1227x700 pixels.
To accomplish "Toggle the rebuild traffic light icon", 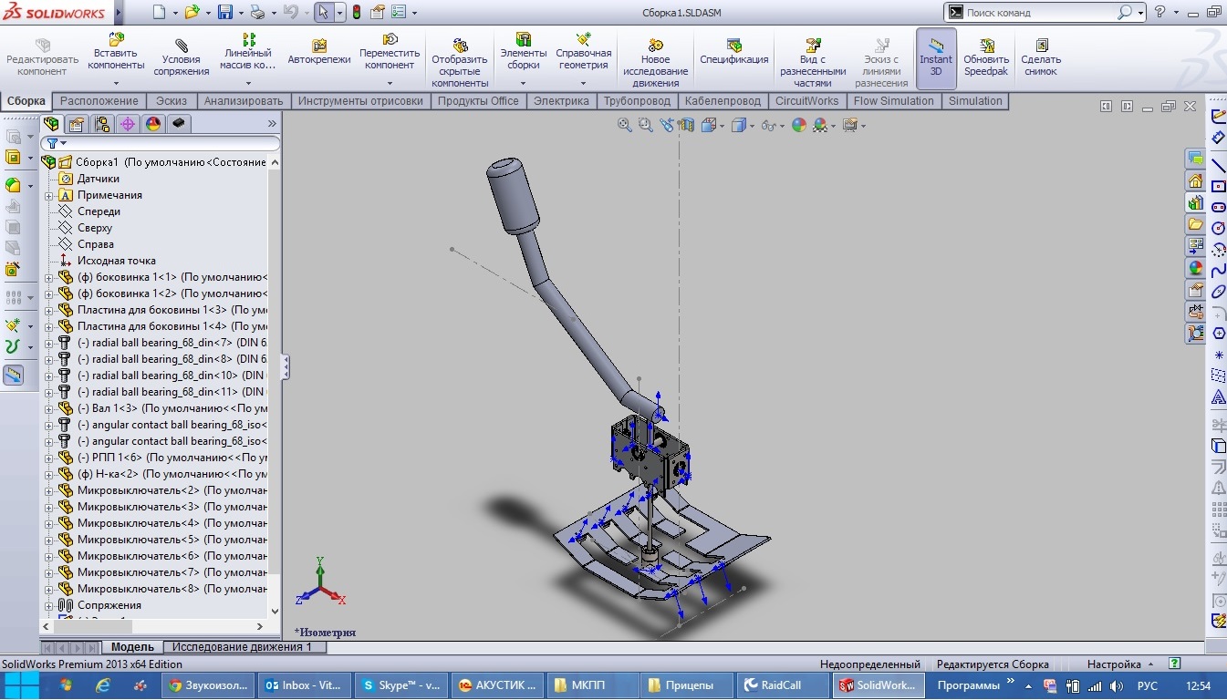I will click(x=356, y=13).
